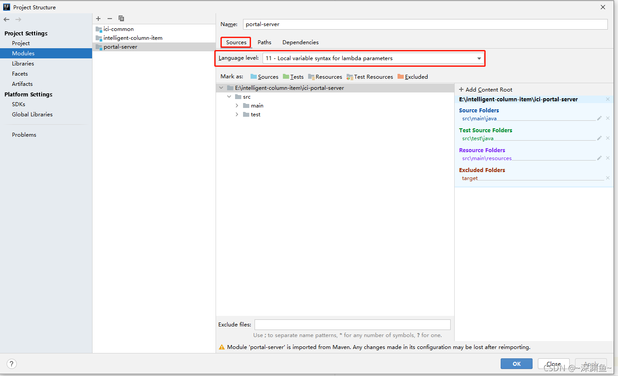Image resolution: width=618 pixels, height=376 pixels.
Task: Click the target excluded folder entry
Action: (x=470, y=178)
